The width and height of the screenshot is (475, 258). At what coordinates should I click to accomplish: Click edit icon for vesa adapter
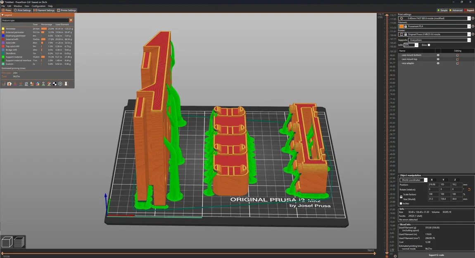point(457,63)
